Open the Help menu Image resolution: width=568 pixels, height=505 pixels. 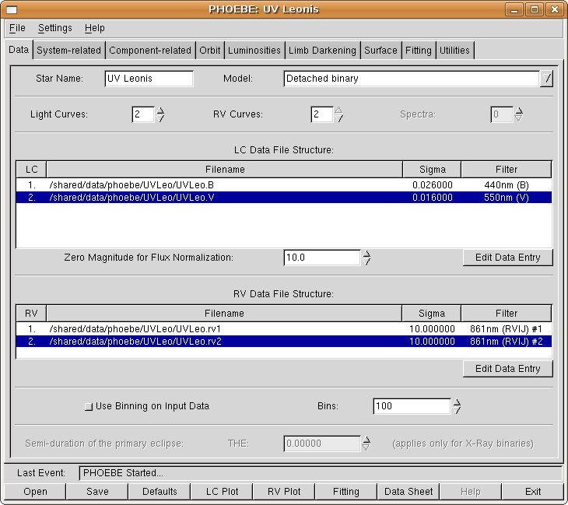click(x=95, y=28)
